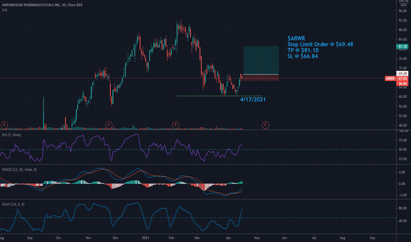The image size is (411, 242).
Task: Click the red 67.65 current price tag
Action: 402,78
